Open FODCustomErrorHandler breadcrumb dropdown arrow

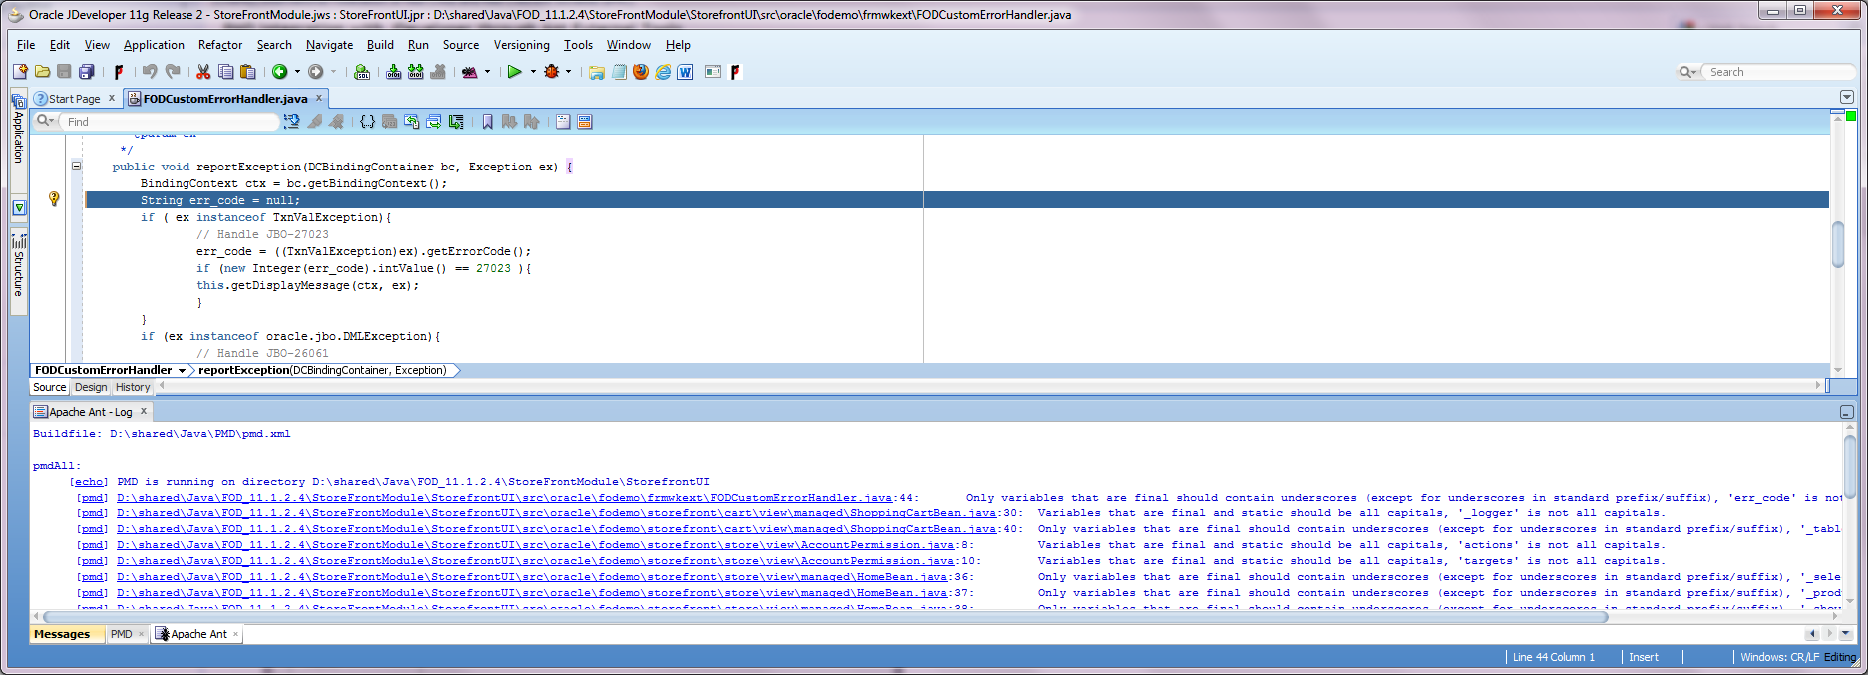point(182,371)
